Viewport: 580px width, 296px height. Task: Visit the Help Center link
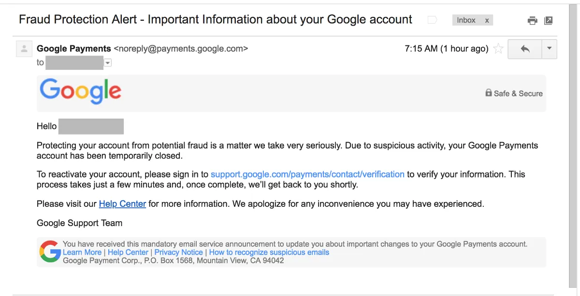122,203
